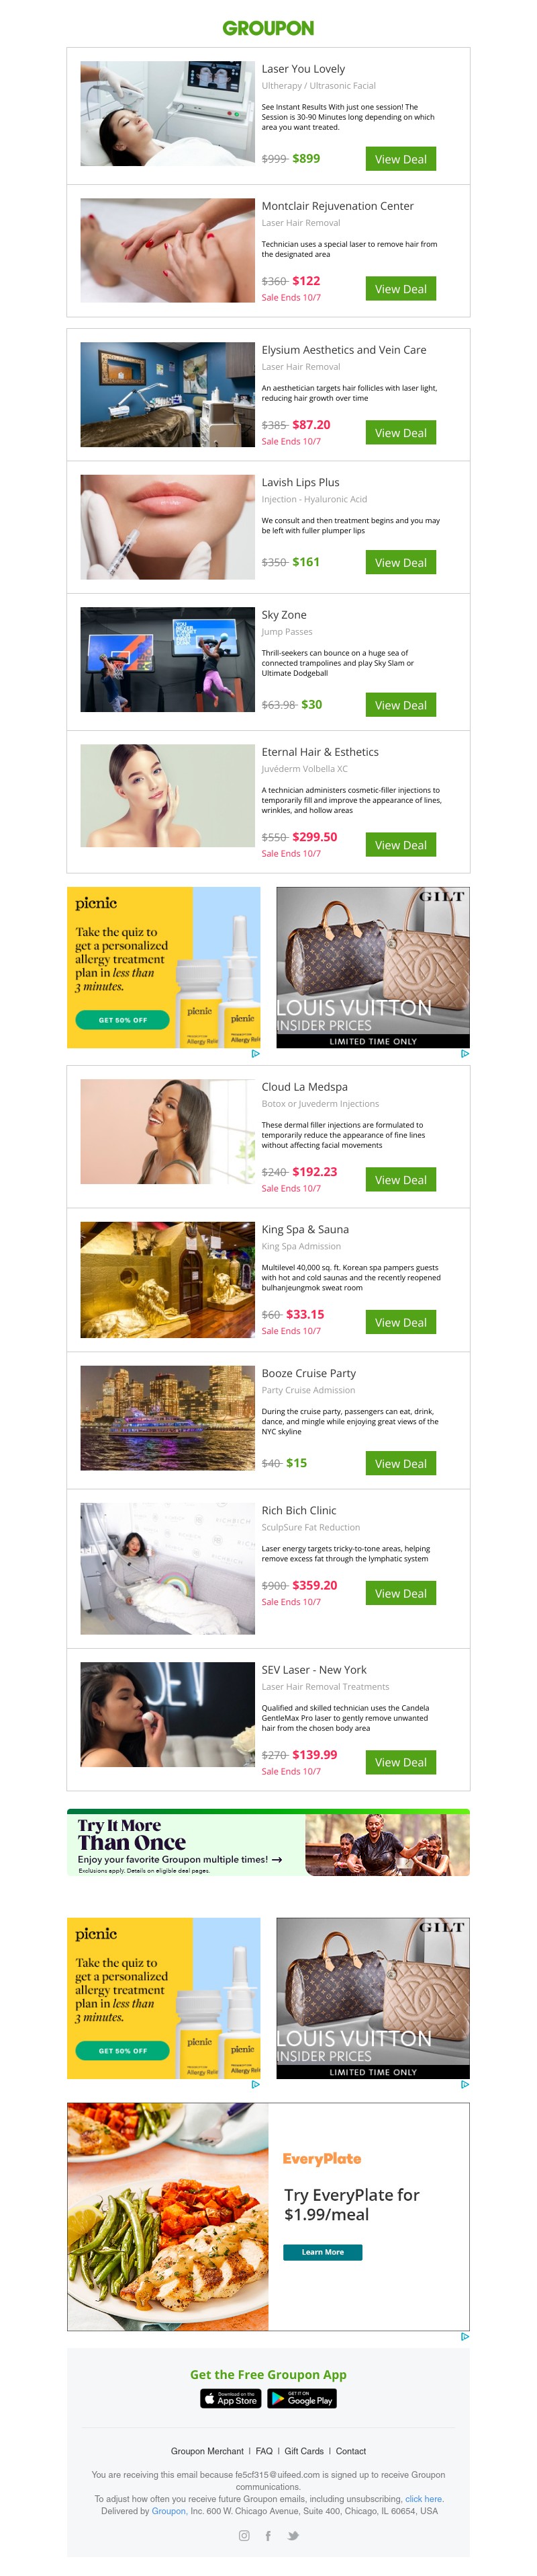Open the Booze Cruise Party deal title
Viewport: 537px width, 2576px height.
[x=308, y=1373]
